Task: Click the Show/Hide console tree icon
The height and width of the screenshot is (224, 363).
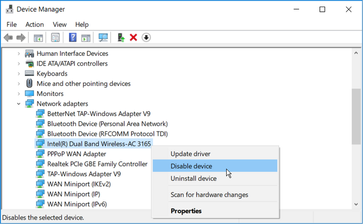Action: tap(38, 37)
